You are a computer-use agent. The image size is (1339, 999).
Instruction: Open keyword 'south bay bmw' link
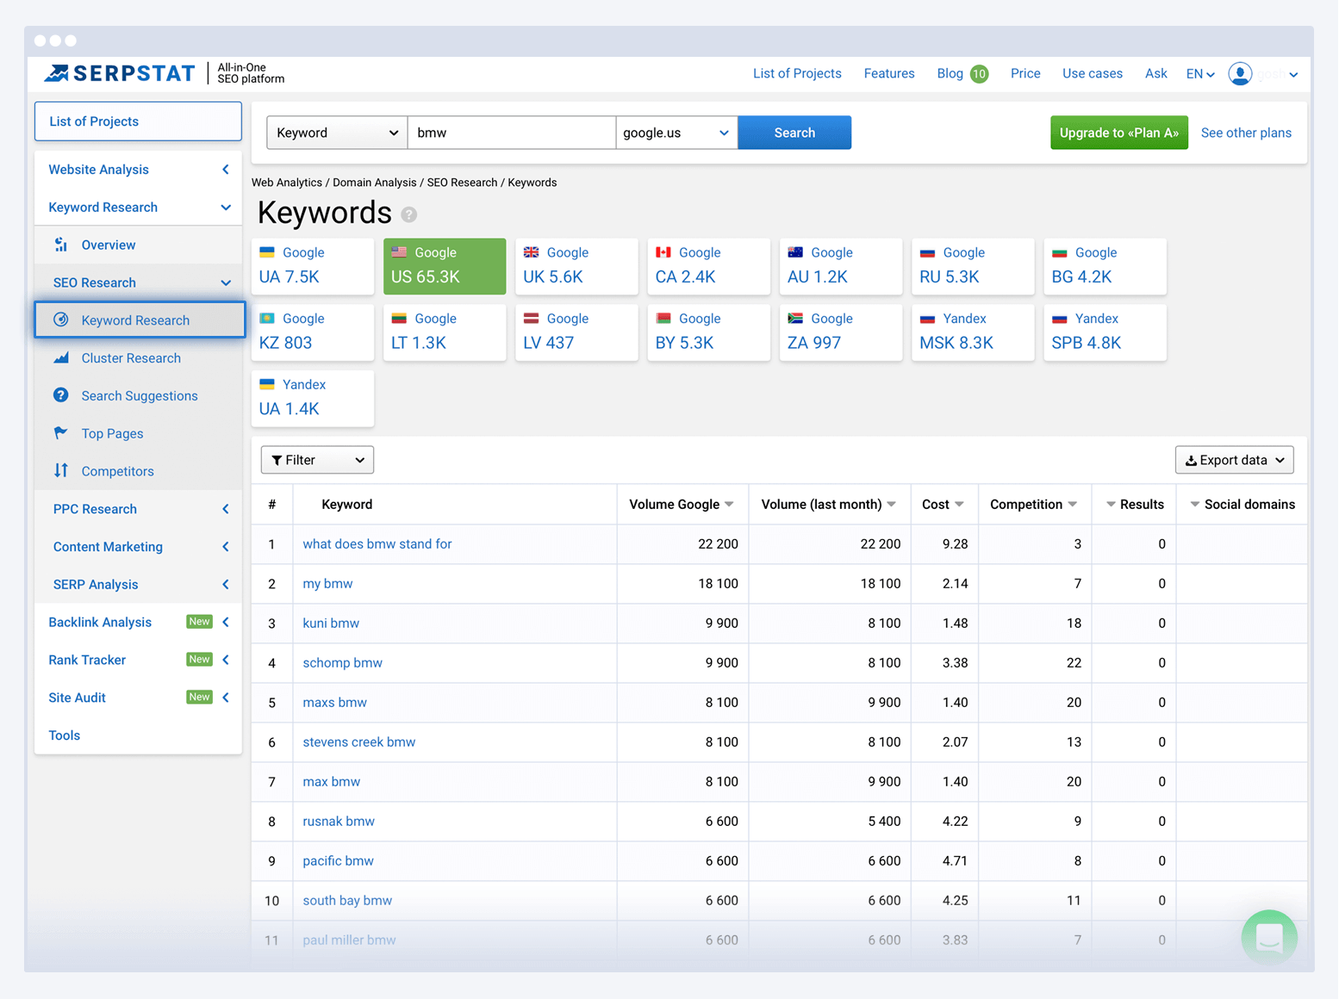(x=347, y=900)
